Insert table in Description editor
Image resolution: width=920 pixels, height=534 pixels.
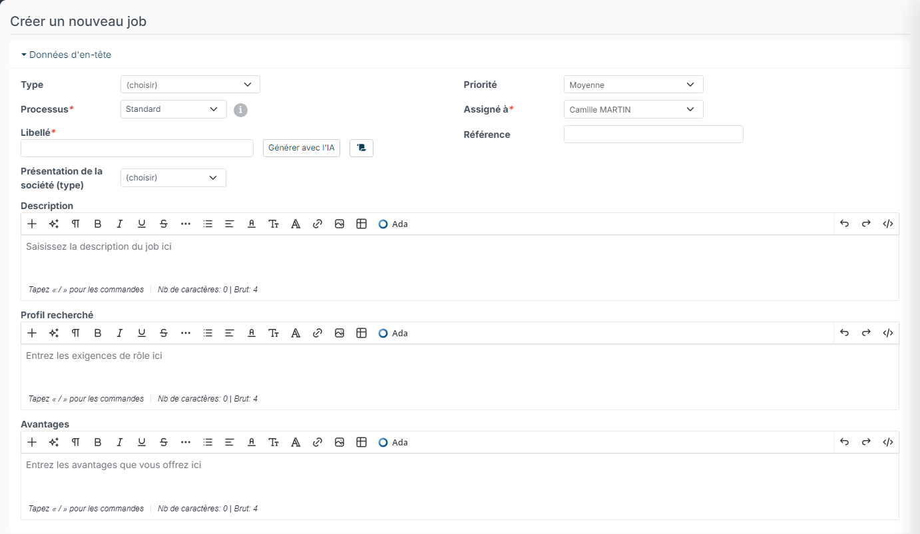pos(361,224)
